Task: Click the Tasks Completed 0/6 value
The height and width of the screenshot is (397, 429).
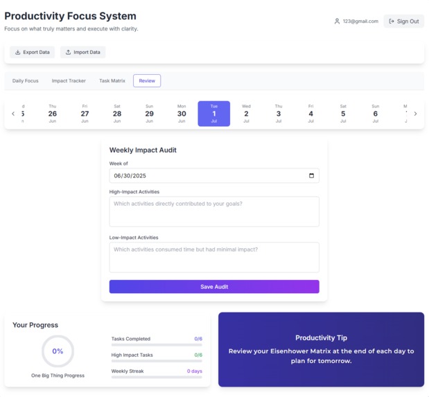Action: coord(198,339)
